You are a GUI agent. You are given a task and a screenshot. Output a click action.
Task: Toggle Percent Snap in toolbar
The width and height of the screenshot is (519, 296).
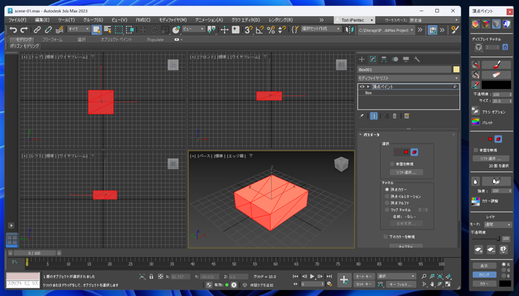point(271,30)
